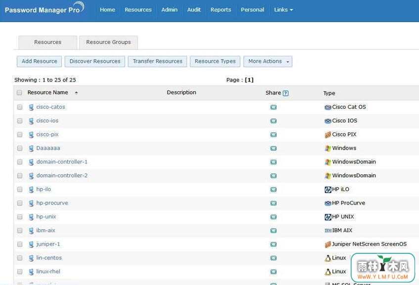Open the Links dropdown in top navigation
The image size is (419, 285).
click(x=283, y=9)
